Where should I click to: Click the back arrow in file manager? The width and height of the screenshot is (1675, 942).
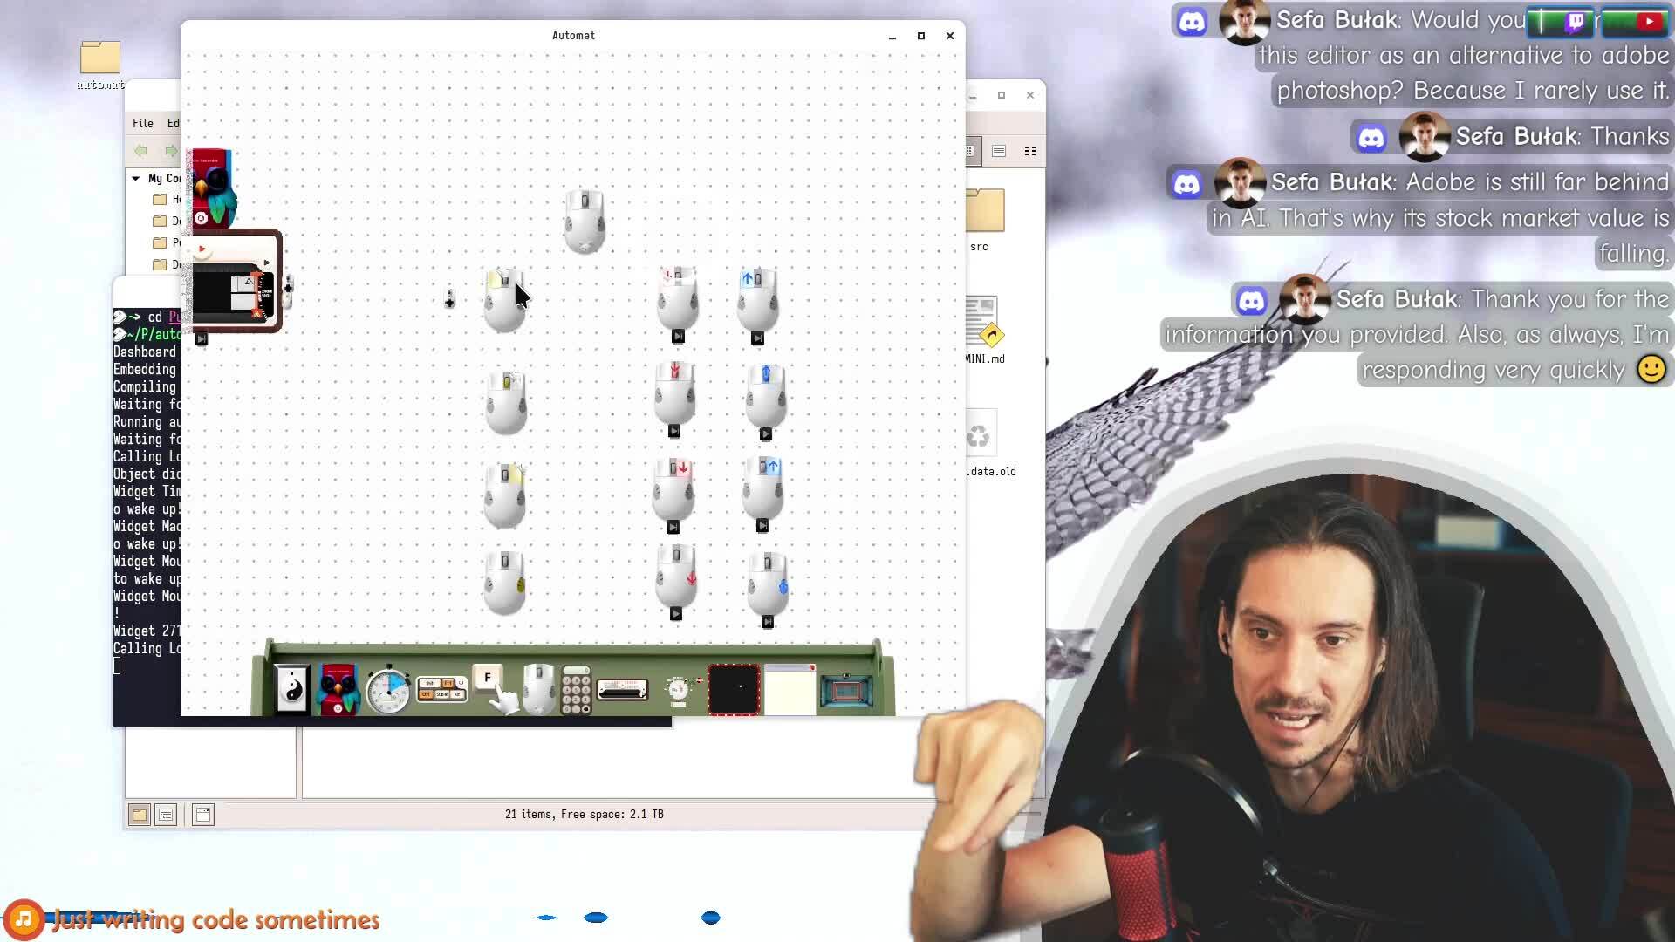coord(140,151)
